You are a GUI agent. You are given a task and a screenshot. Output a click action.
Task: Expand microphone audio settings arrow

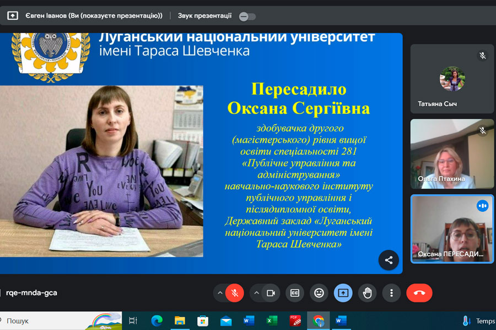click(220, 293)
